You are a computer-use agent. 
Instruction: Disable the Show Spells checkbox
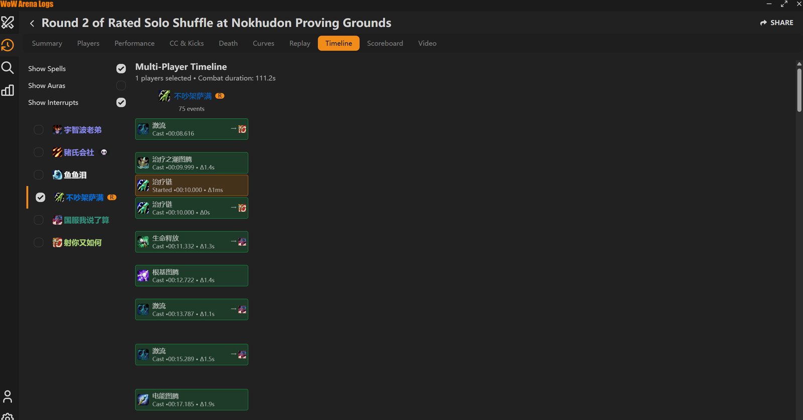coord(121,69)
